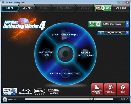Switch to the Source stage tab

pos(27,8)
